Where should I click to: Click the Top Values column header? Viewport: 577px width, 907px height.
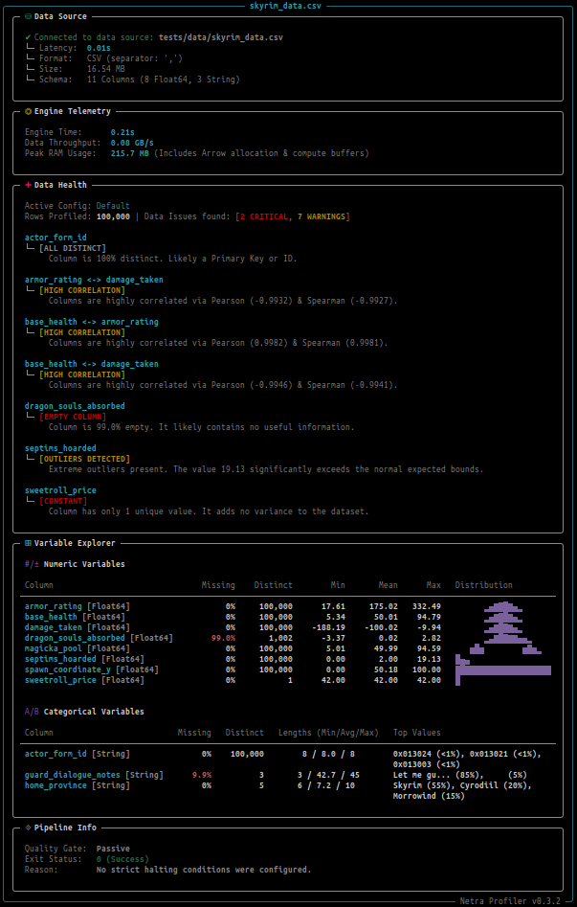(x=417, y=733)
